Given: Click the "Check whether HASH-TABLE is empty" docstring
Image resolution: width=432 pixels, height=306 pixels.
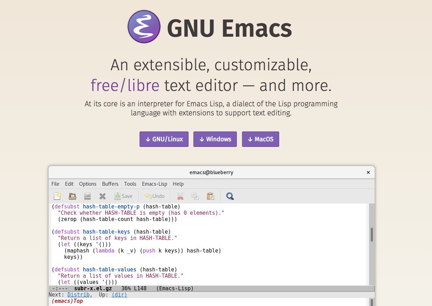Looking at the screenshot, I should tap(141, 213).
